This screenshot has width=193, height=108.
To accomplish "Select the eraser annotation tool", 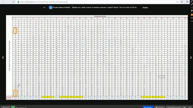I will pos(192,11).
